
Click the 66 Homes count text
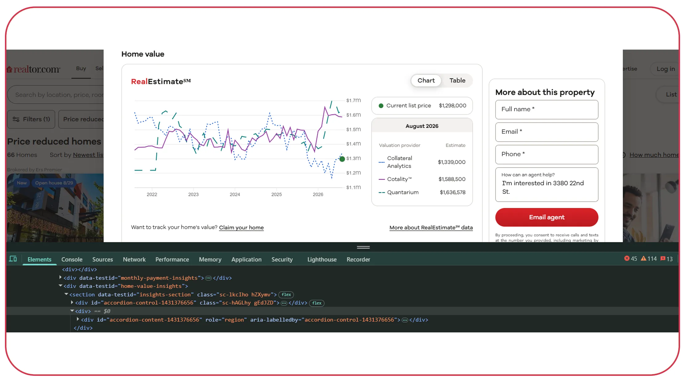tap(22, 155)
